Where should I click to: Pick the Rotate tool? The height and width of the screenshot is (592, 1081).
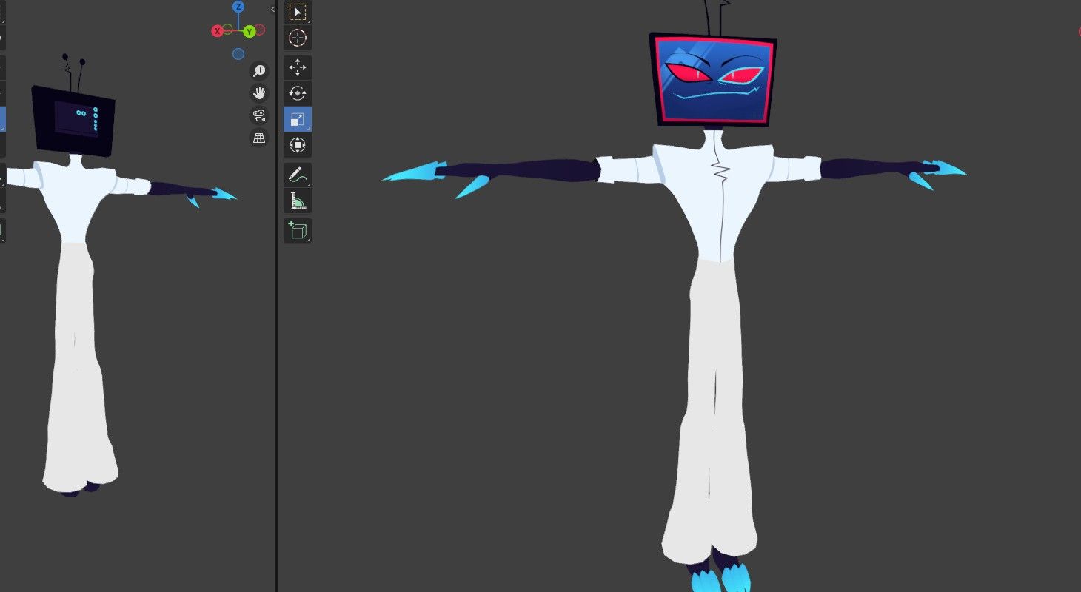click(x=298, y=93)
